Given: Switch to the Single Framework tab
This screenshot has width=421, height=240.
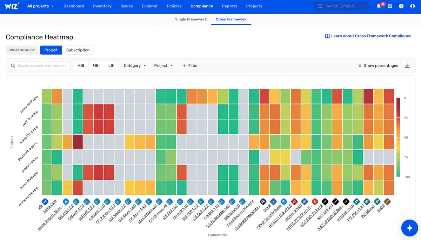Looking at the screenshot, I should (191, 19).
